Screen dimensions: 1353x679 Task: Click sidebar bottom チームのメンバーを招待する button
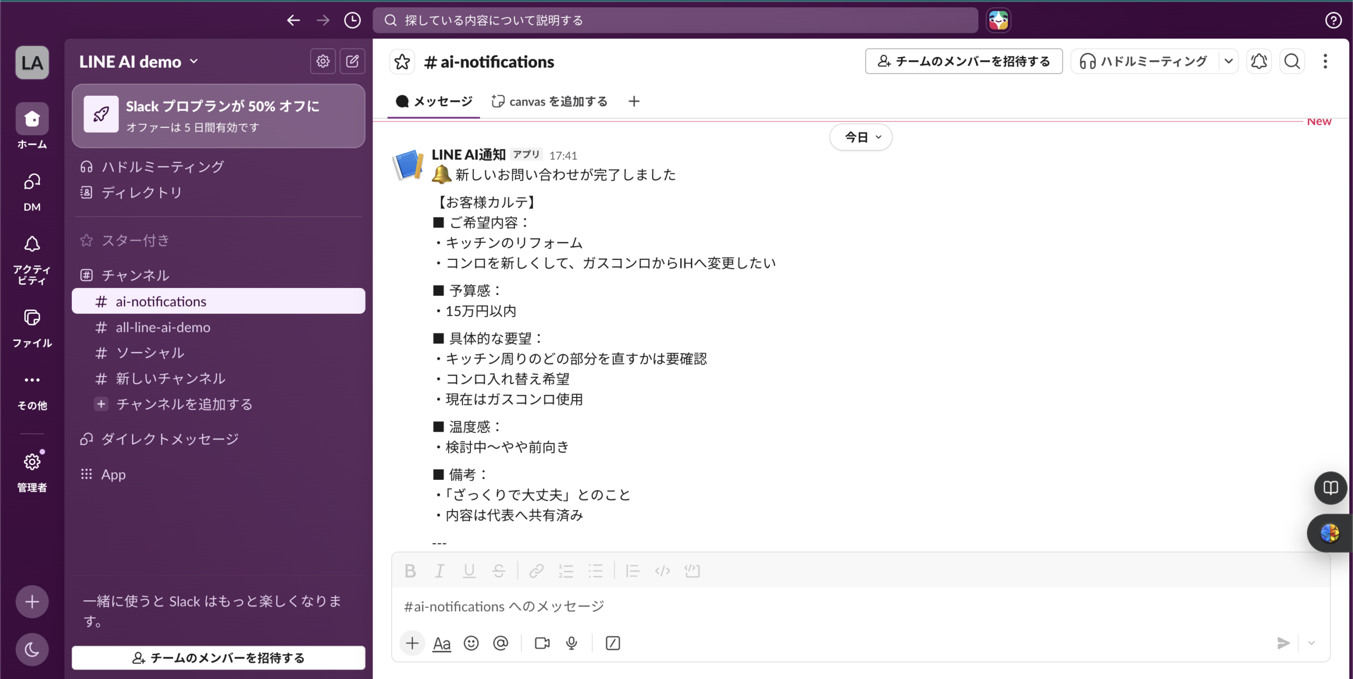click(x=218, y=658)
